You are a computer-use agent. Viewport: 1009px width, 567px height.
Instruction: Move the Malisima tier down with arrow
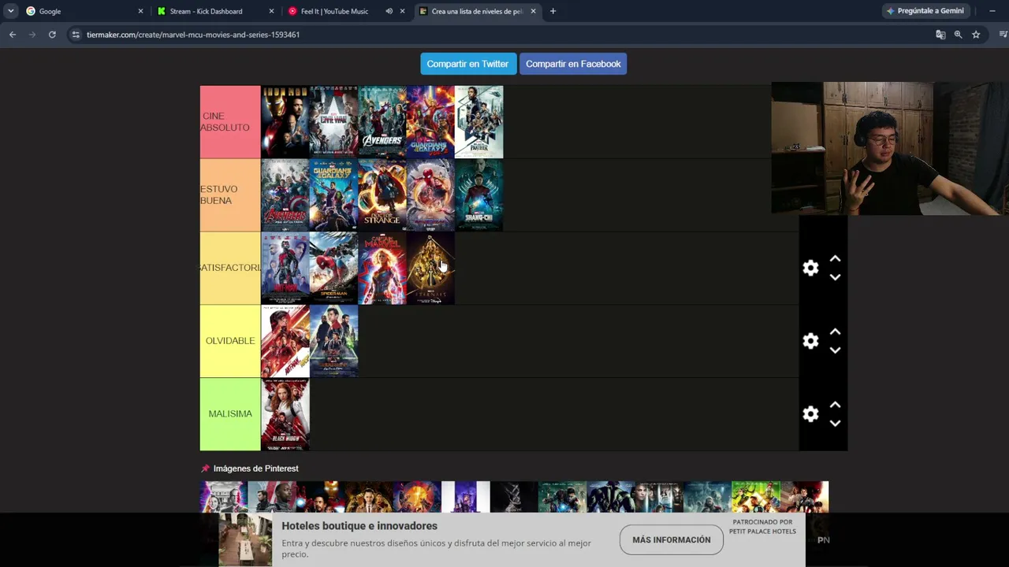click(x=835, y=423)
